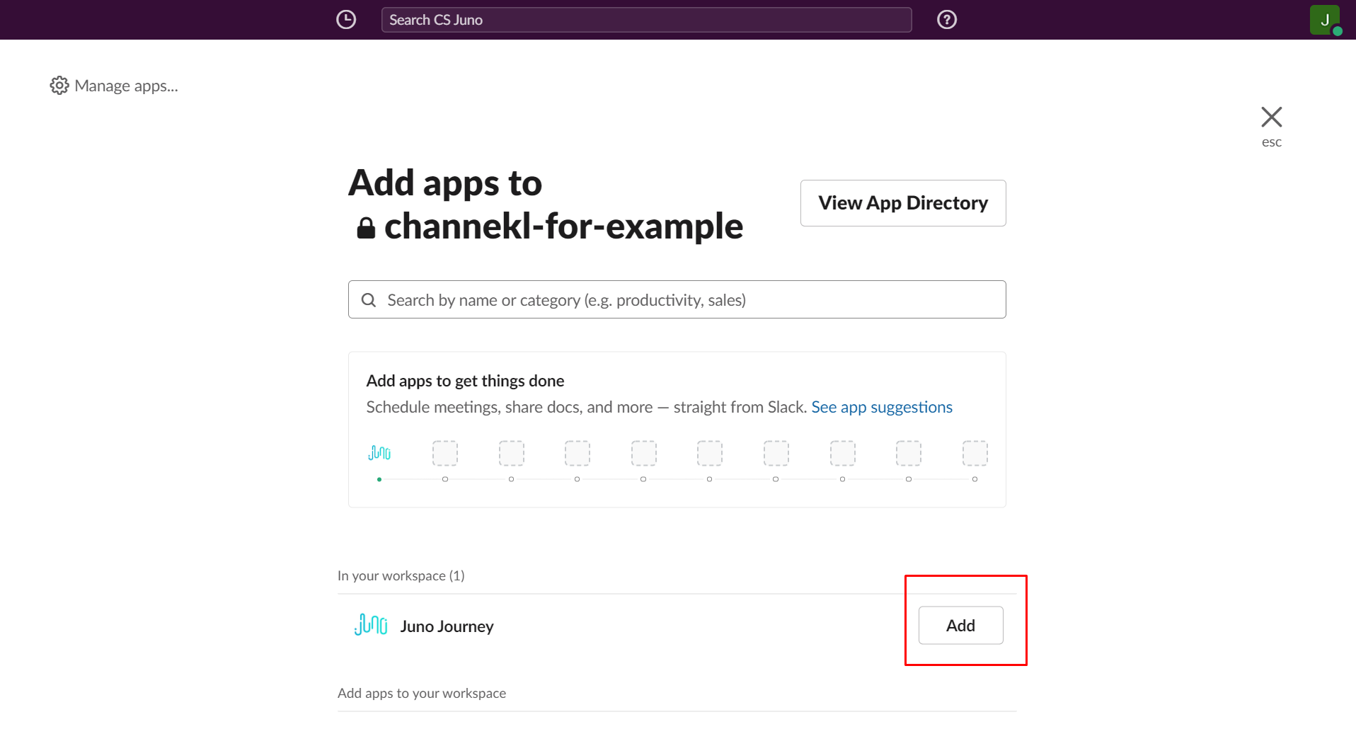This screenshot has height=729, width=1356.
Task: Open the user avatar J menu
Action: pos(1325,20)
